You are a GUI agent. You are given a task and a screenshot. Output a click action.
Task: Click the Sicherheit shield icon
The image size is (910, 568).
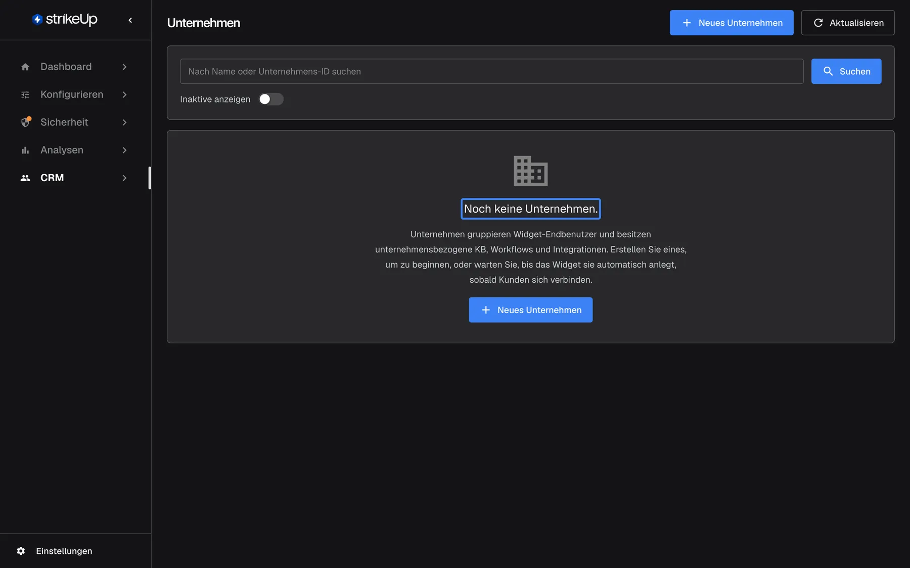tap(25, 122)
